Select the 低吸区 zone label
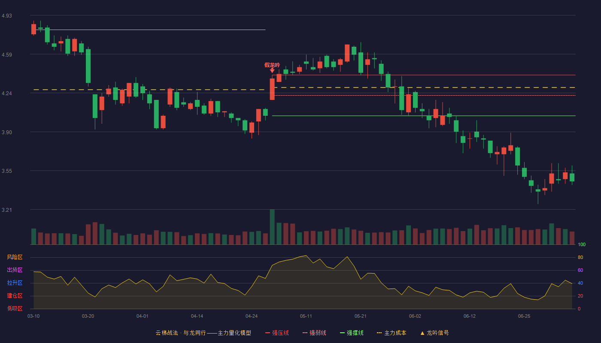This screenshot has height=343, width=601. click(x=15, y=308)
